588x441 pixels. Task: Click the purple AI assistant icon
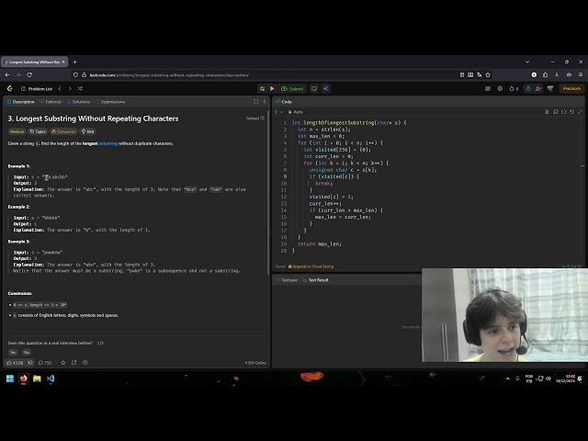tap(325, 89)
